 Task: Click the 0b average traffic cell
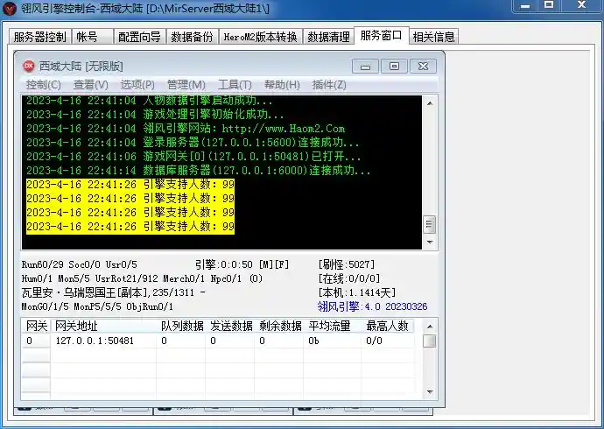[x=332, y=341]
